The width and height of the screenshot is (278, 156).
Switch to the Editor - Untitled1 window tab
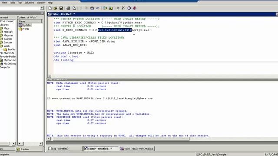100,149
